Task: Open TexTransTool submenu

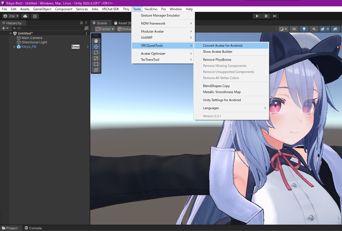Action: [x=163, y=60]
